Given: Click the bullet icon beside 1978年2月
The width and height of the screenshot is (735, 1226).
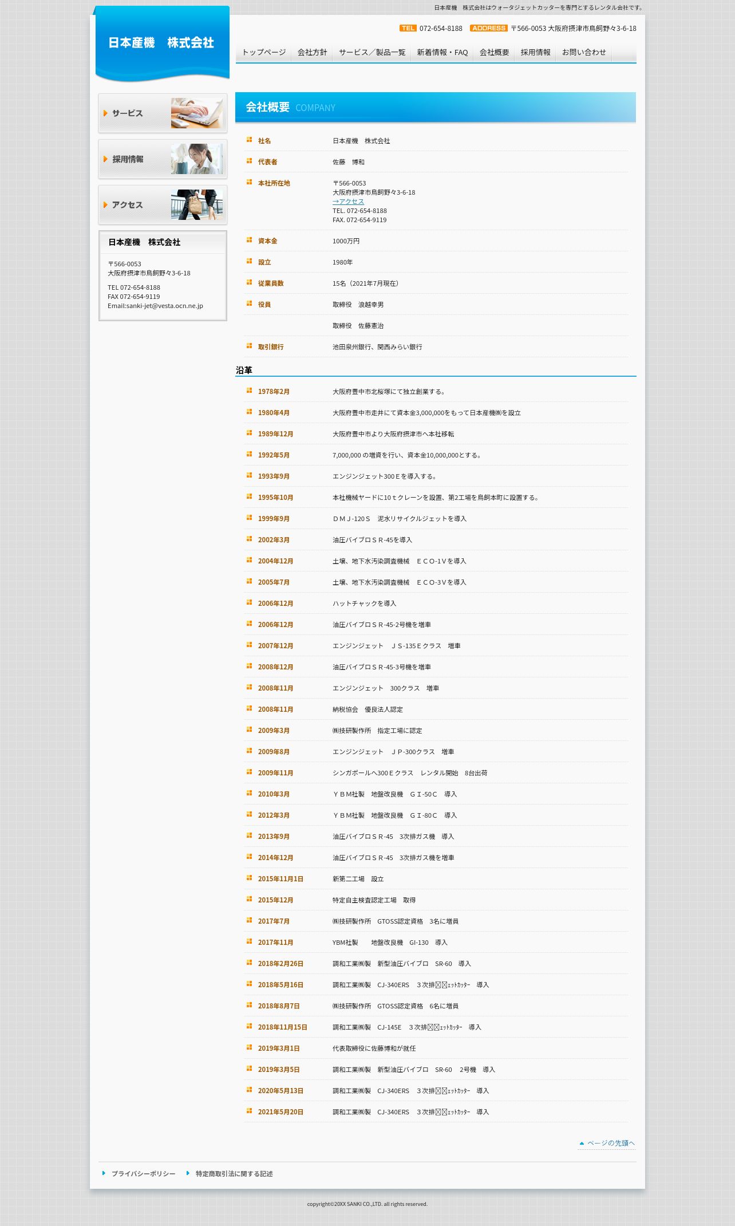Looking at the screenshot, I should tap(249, 391).
